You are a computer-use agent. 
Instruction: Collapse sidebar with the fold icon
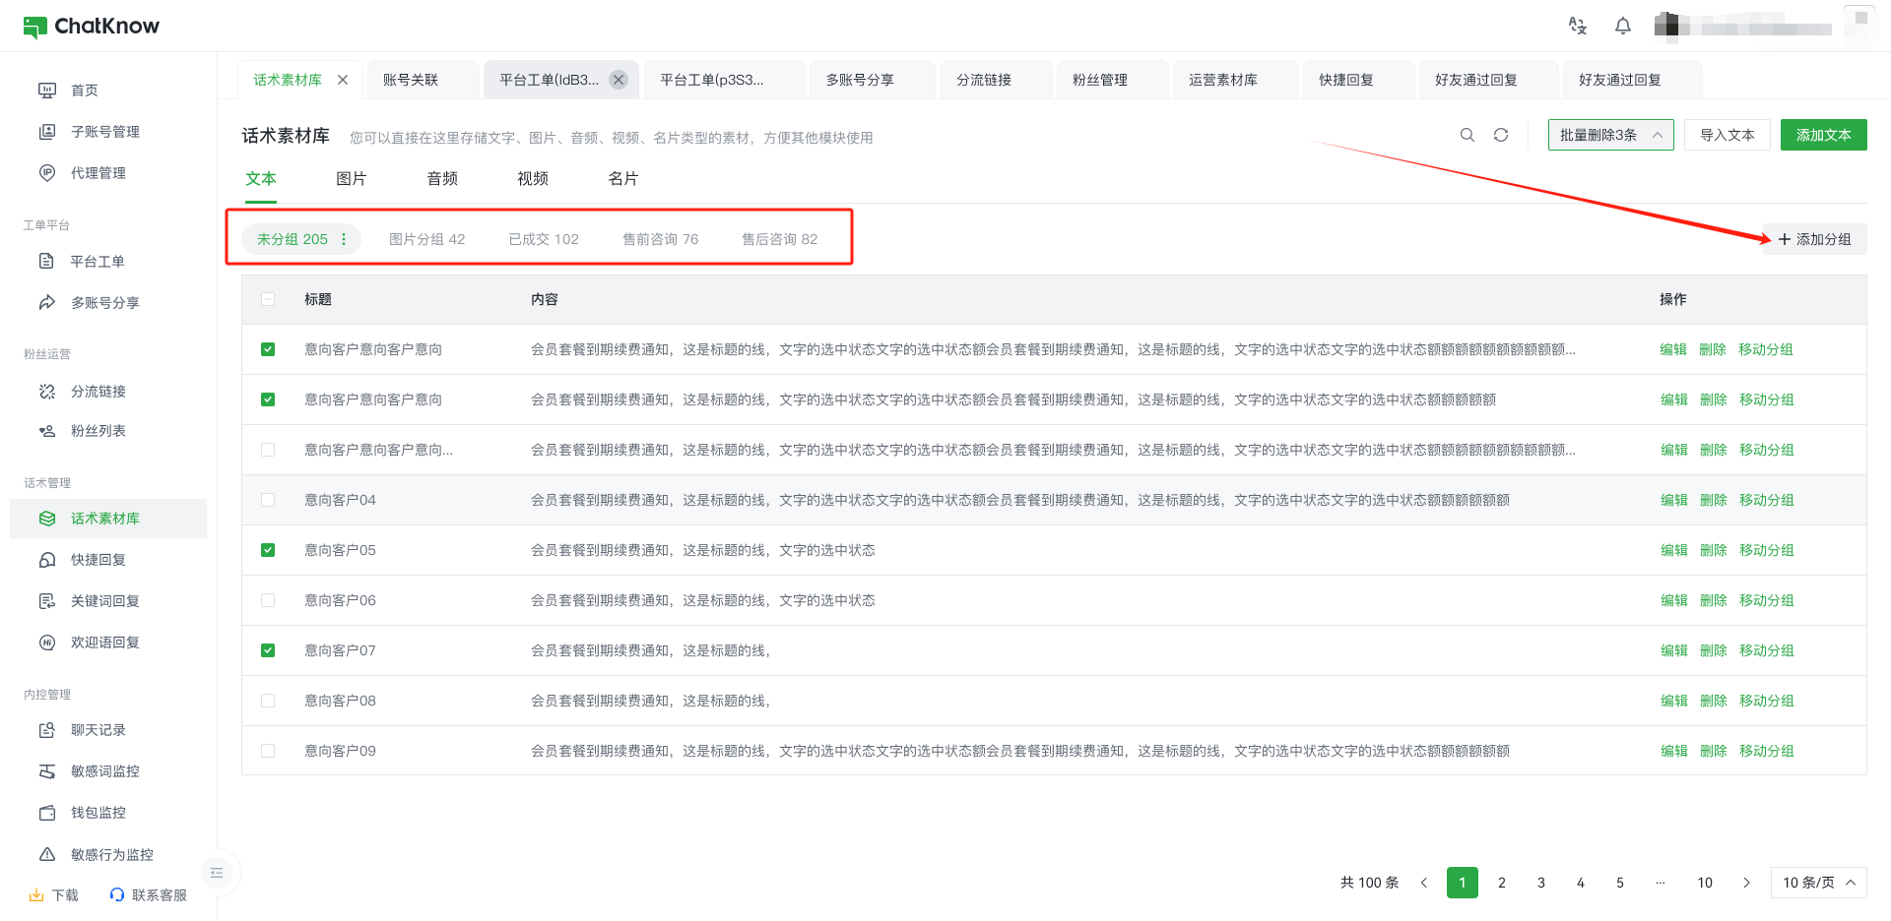point(217,873)
